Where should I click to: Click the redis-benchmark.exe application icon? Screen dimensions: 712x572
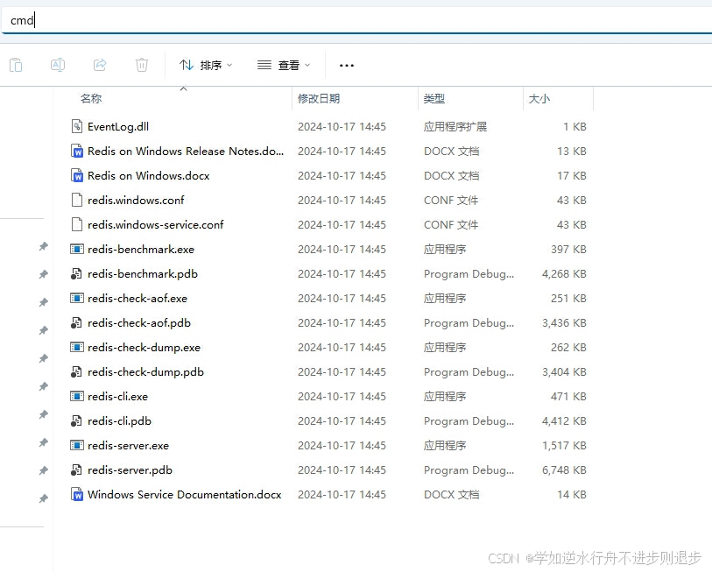coord(77,249)
